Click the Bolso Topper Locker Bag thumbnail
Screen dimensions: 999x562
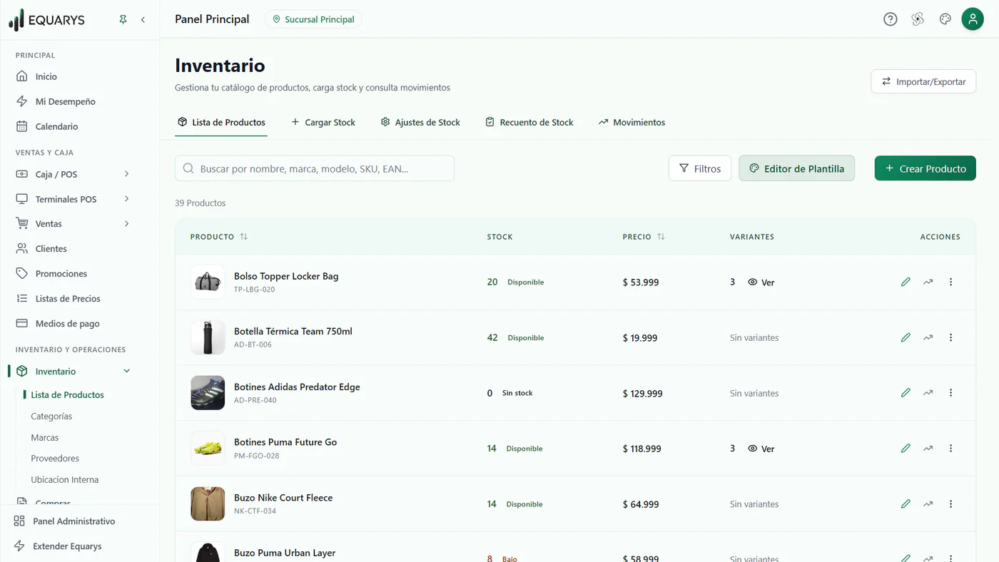click(208, 282)
